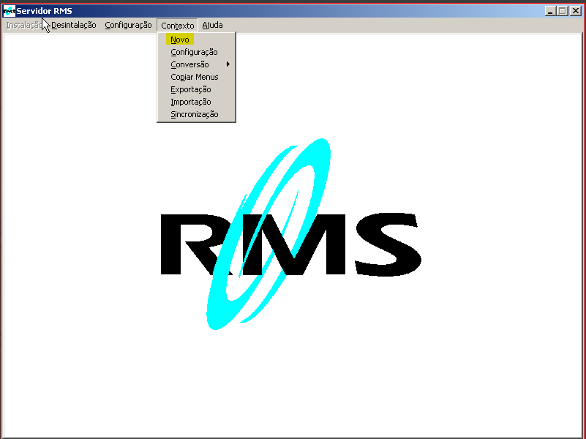Close the Servidor RMS window

pos(575,10)
